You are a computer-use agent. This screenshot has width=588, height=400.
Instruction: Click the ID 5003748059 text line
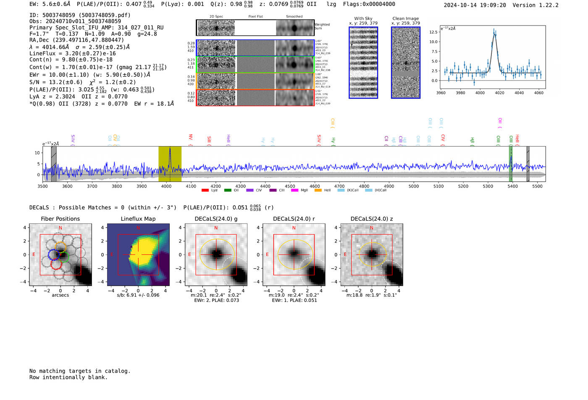pyautogui.click(x=80, y=15)
